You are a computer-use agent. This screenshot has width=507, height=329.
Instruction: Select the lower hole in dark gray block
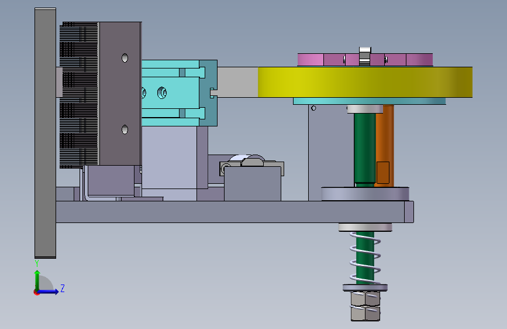(x=125, y=129)
